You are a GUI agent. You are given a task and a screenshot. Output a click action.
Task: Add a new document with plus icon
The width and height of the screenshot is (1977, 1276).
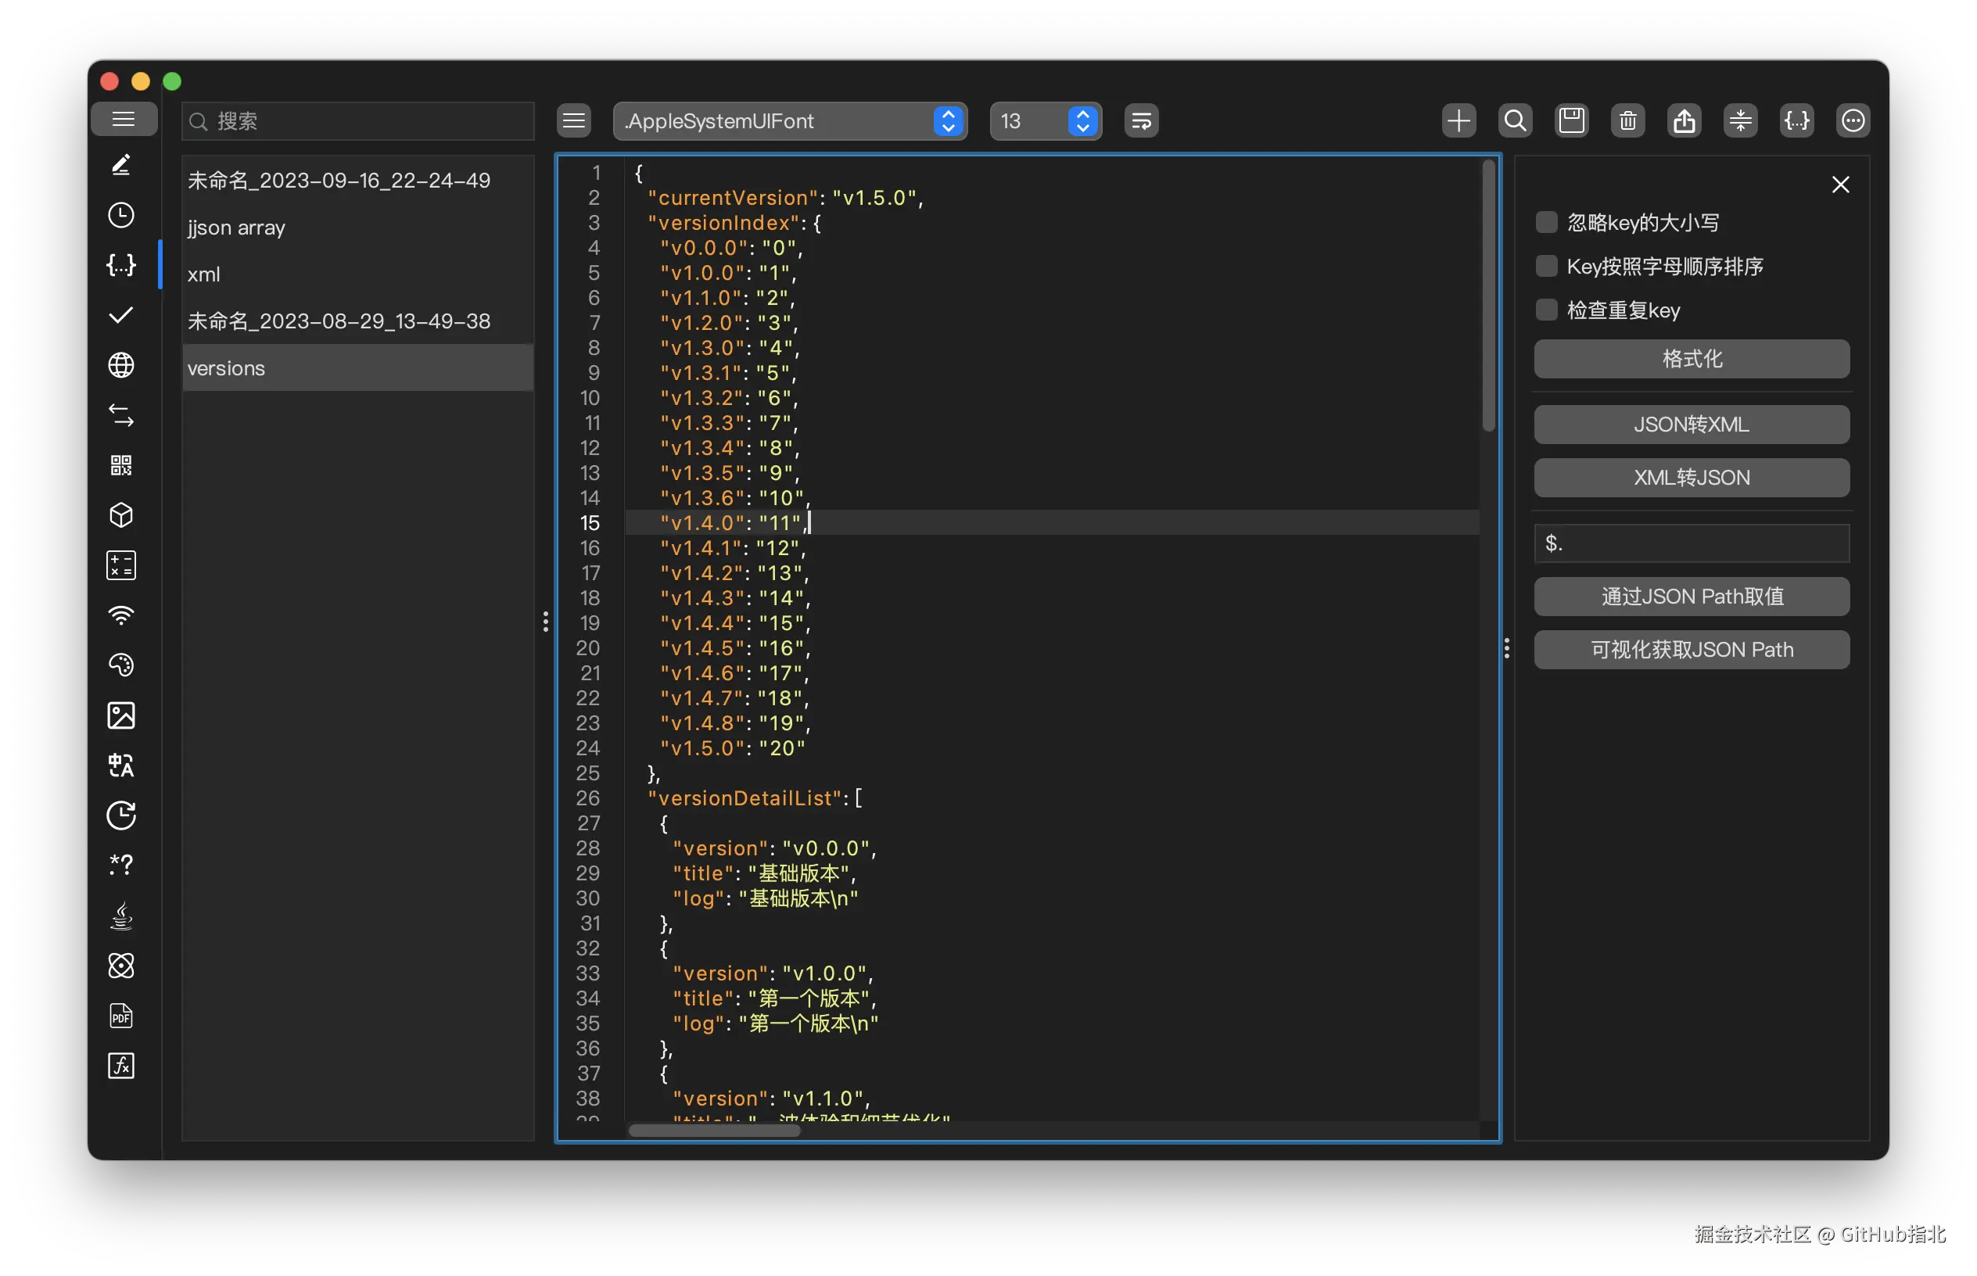1459,121
